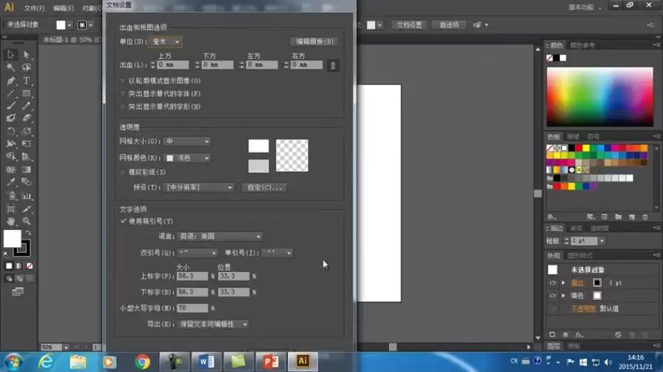The height and width of the screenshot is (372, 663).
Task: Click the 首选项 button in control bar
Action: pyautogui.click(x=449, y=25)
